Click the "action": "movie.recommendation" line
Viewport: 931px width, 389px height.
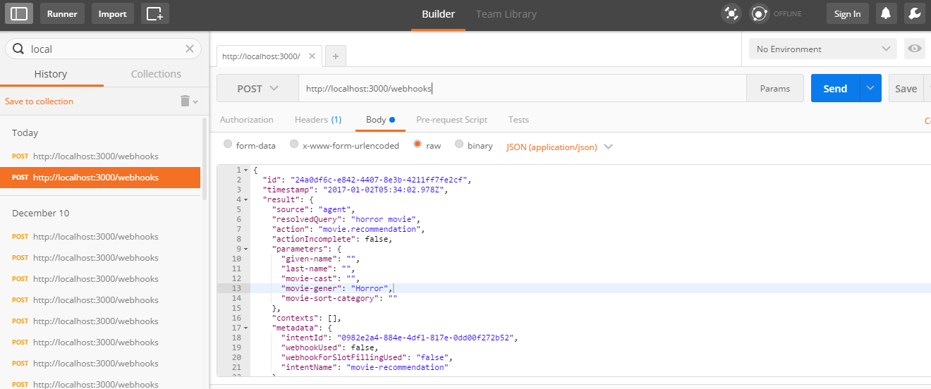pyautogui.click(x=348, y=229)
